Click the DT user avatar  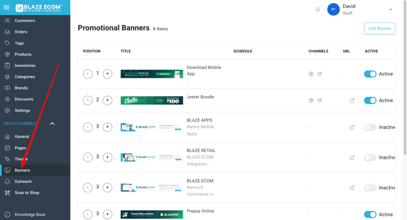point(333,9)
